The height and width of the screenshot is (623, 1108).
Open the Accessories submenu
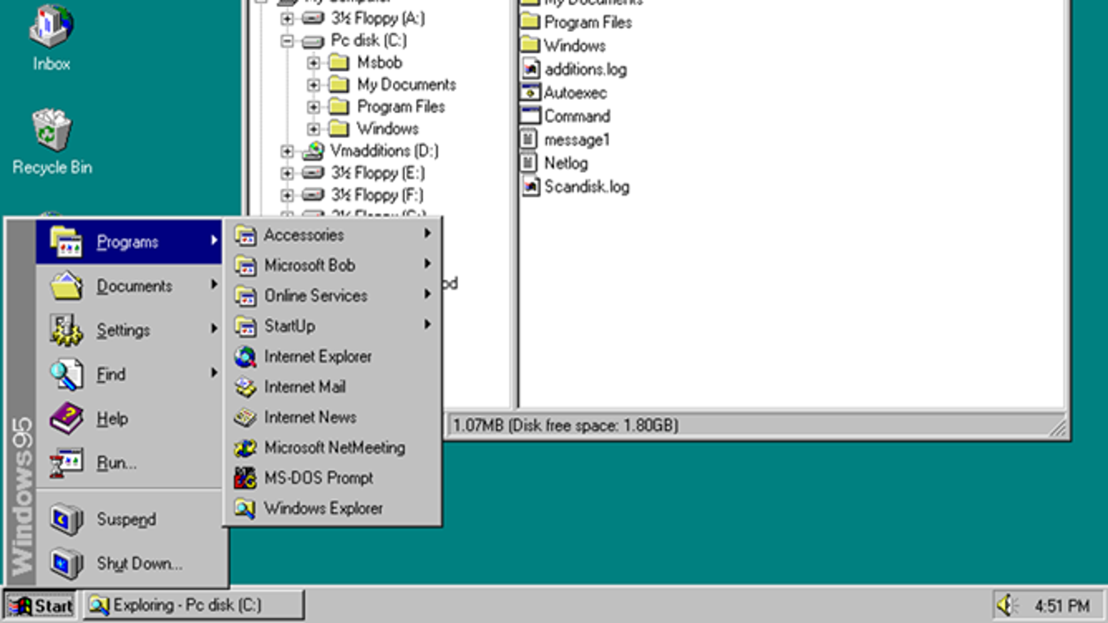pos(334,235)
